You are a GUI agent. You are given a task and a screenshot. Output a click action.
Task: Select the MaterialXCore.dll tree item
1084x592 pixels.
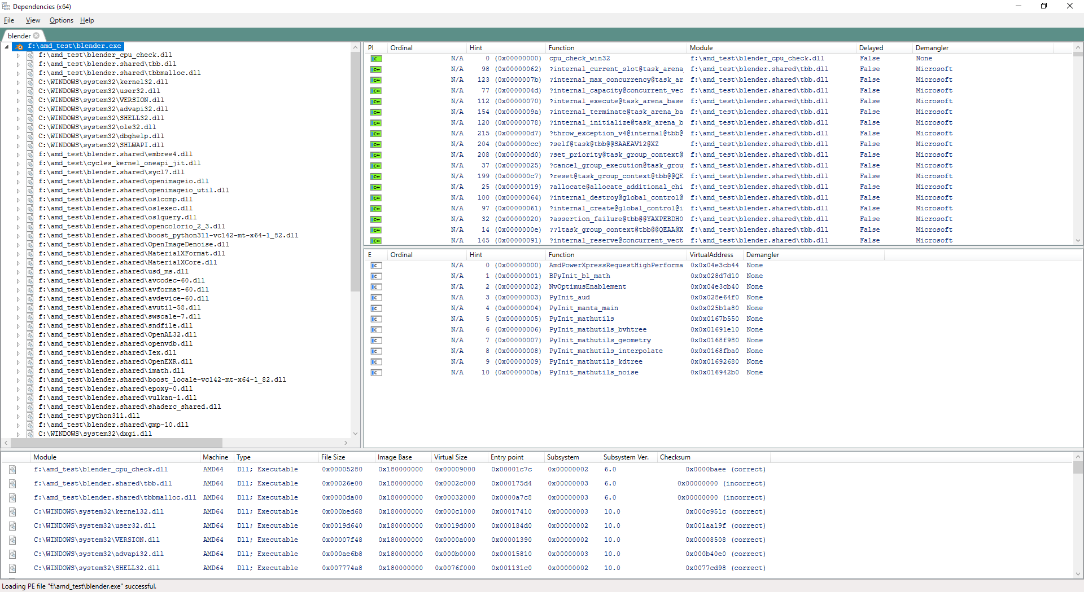pos(128,263)
